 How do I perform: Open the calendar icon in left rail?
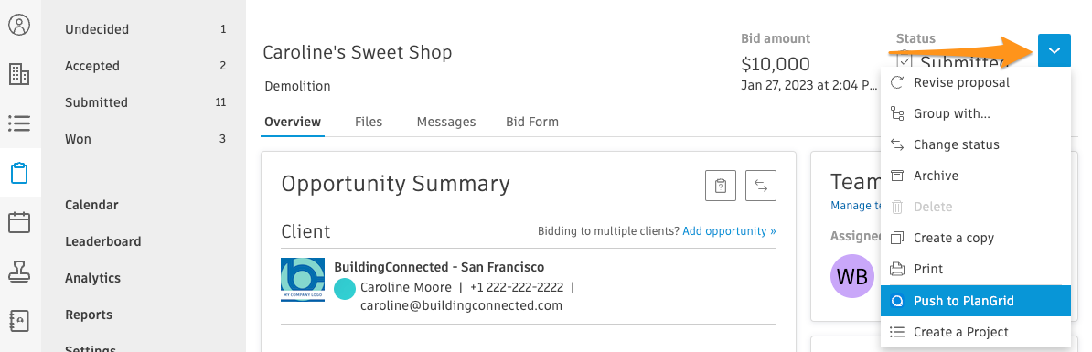(x=19, y=222)
